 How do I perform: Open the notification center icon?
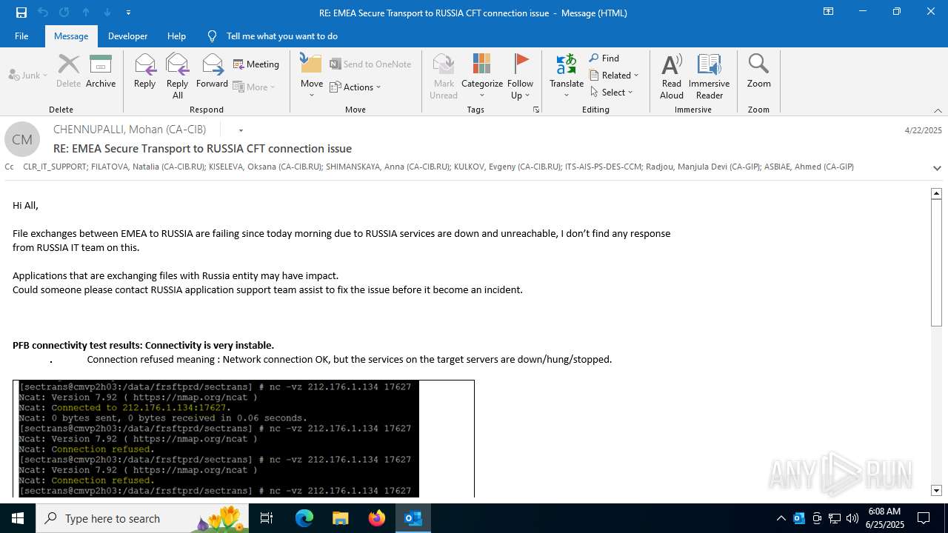click(x=924, y=518)
